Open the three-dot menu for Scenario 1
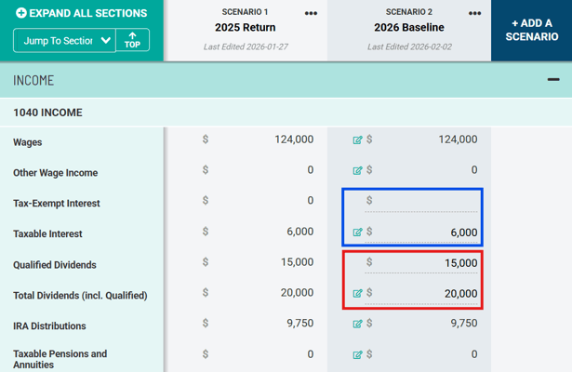572x372 pixels. coord(311,14)
